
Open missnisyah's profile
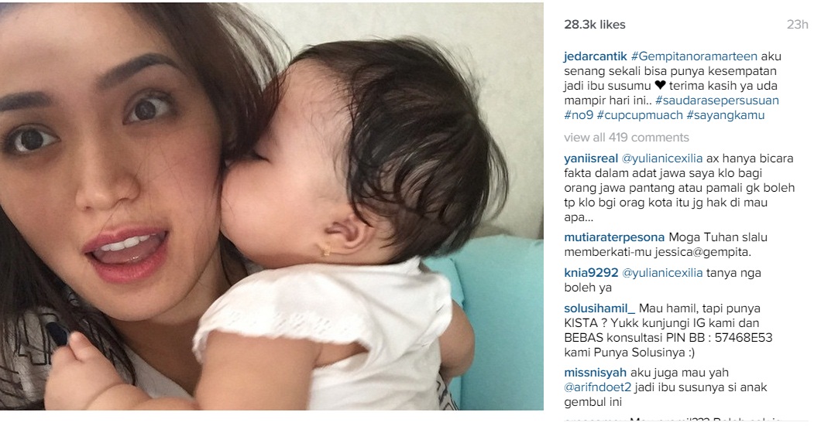tap(596, 373)
